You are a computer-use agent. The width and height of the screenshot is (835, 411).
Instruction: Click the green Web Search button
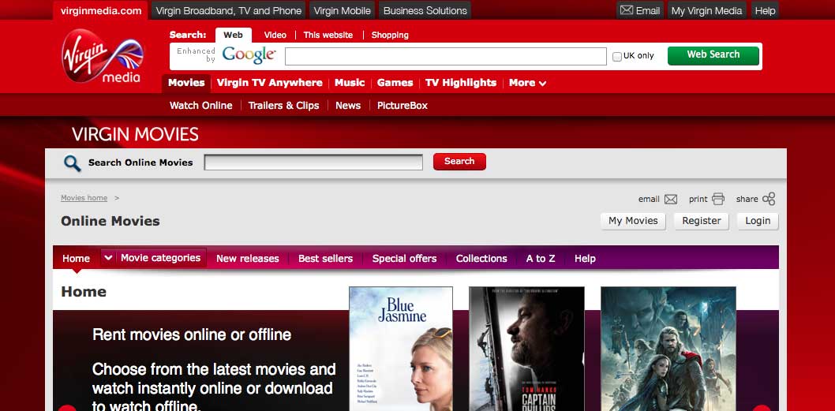(713, 55)
